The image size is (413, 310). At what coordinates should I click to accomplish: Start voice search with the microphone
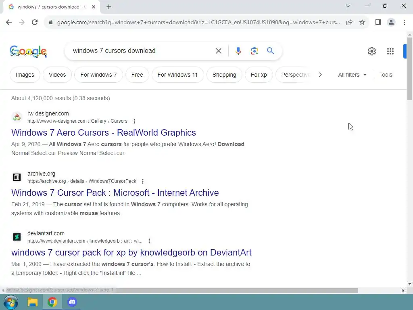(x=238, y=50)
